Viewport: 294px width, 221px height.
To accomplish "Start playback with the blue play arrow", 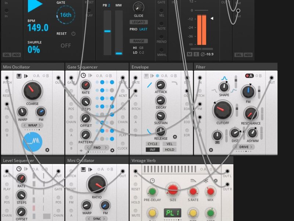I will 35,5.
